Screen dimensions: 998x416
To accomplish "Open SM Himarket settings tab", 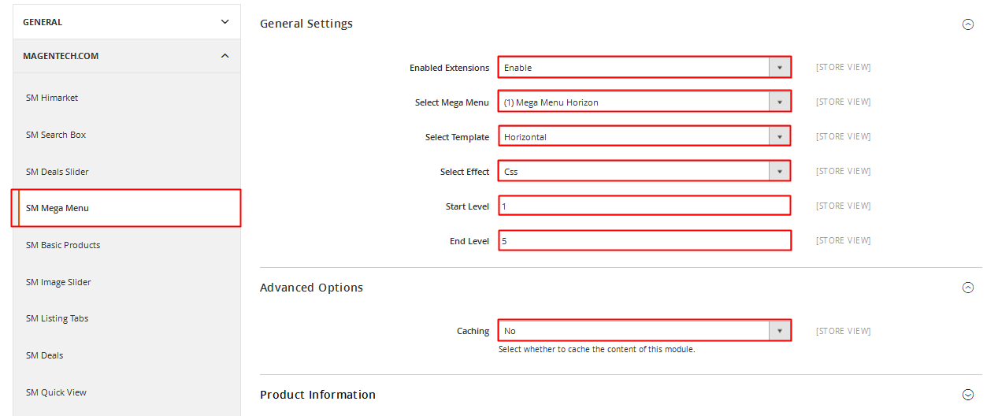I will [x=52, y=98].
